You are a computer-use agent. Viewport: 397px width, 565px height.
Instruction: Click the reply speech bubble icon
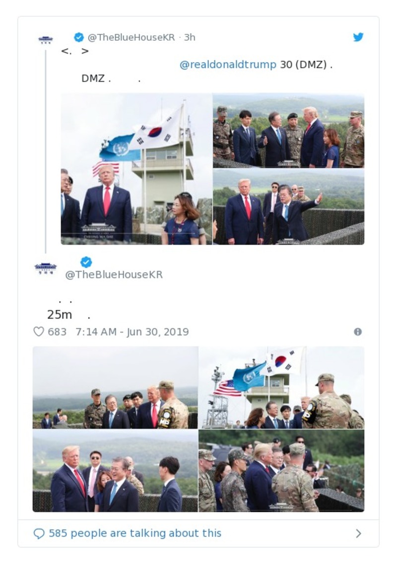click(39, 533)
